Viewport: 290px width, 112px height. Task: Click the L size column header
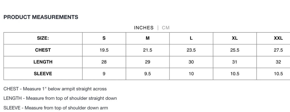point(191,38)
